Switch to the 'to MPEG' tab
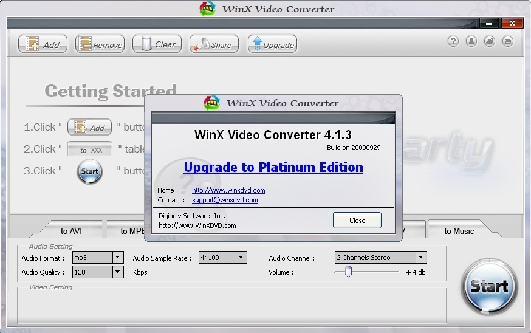This screenshot has width=531, height=333. (x=126, y=231)
